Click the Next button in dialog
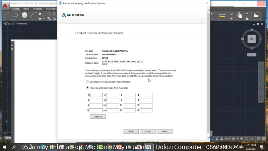268x151 pixels. (164, 131)
